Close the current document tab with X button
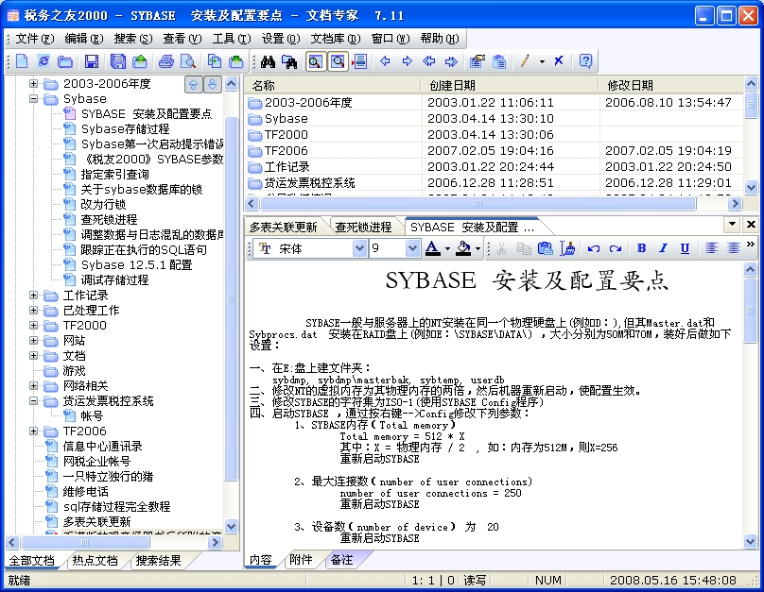This screenshot has width=764, height=592. click(x=751, y=225)
